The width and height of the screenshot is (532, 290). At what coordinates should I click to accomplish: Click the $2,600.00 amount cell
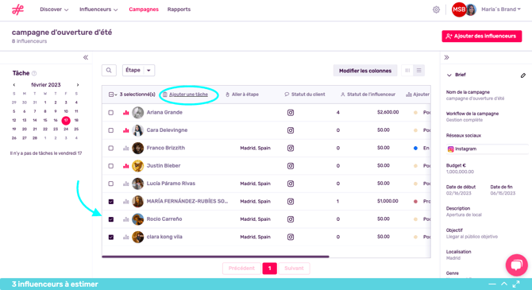[387, 112]
